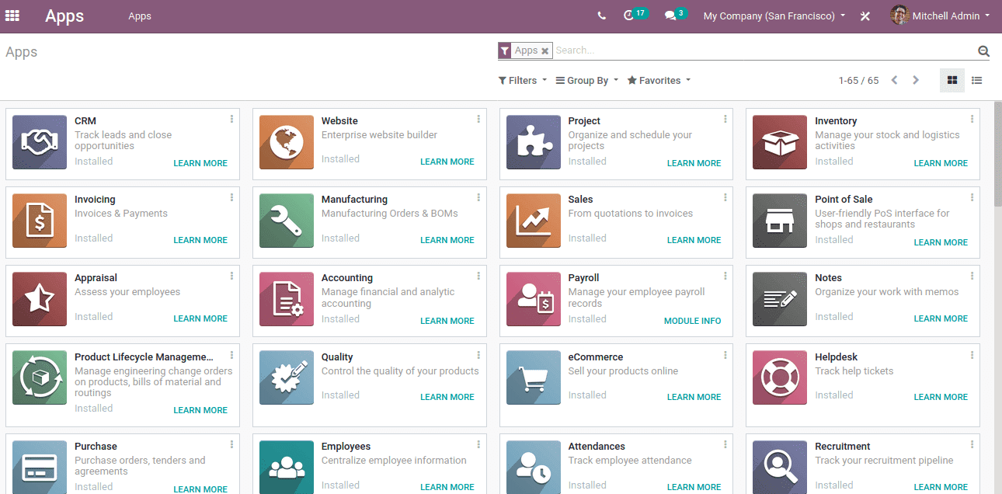Open the messaging conversations icon with 3 notifications
Image resolution: width=1002 pixels, height=494 pixels.
point(670,15)
